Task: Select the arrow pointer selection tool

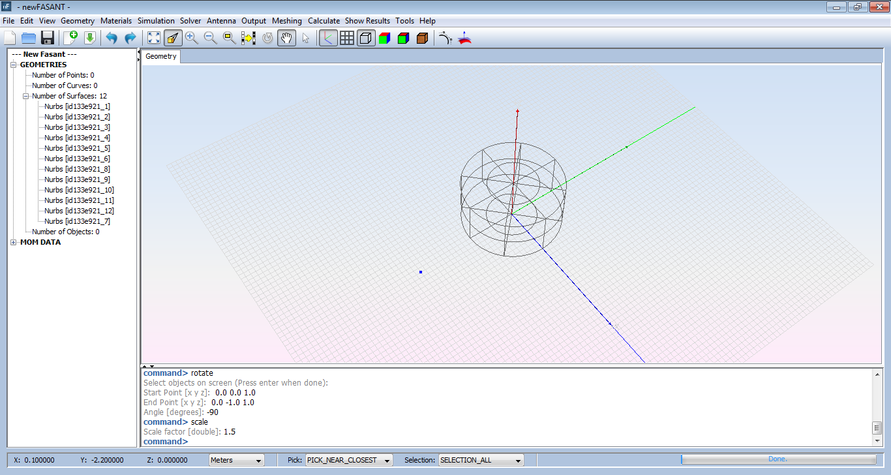Action: [305, 38]
